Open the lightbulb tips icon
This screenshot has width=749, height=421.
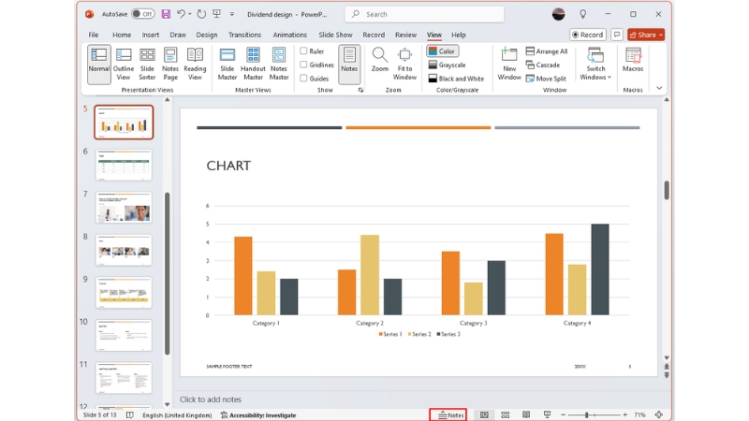point(582,14)
